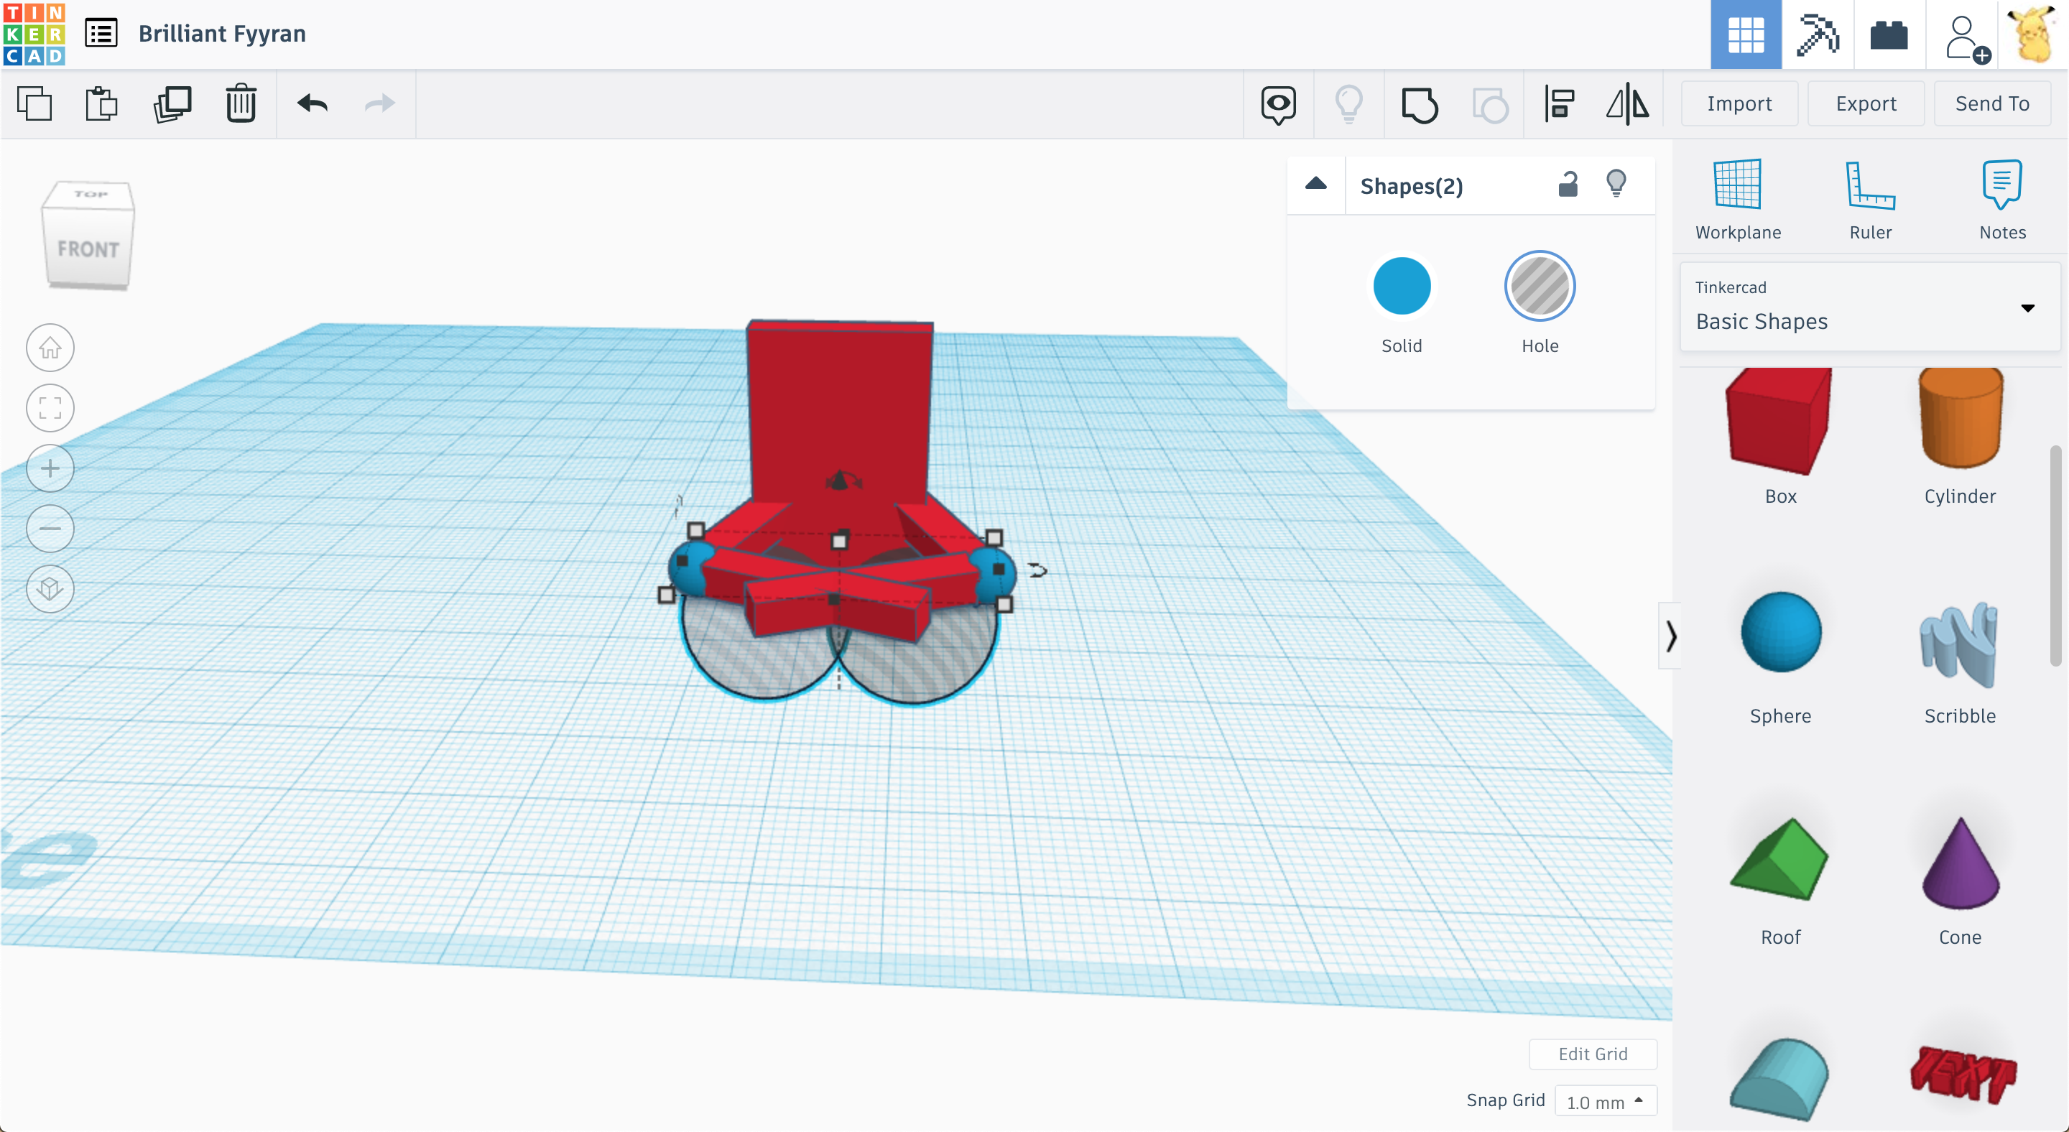Choose the blue Solid color swatch
The height and width of the screenshot is (1132, 2069).
[x=1402, y=287]
